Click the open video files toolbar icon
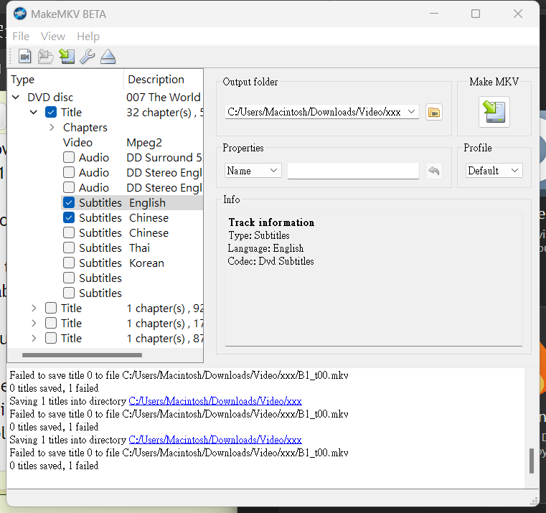 pos(24,56)
